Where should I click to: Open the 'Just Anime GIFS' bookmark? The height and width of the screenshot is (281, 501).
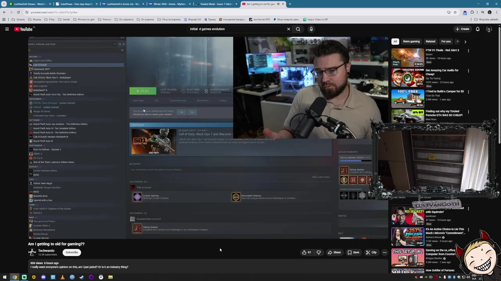[x=259, y=20]
